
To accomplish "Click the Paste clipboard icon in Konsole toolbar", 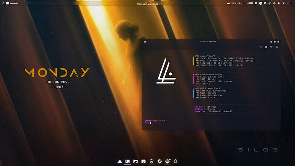I will (266, 47).
